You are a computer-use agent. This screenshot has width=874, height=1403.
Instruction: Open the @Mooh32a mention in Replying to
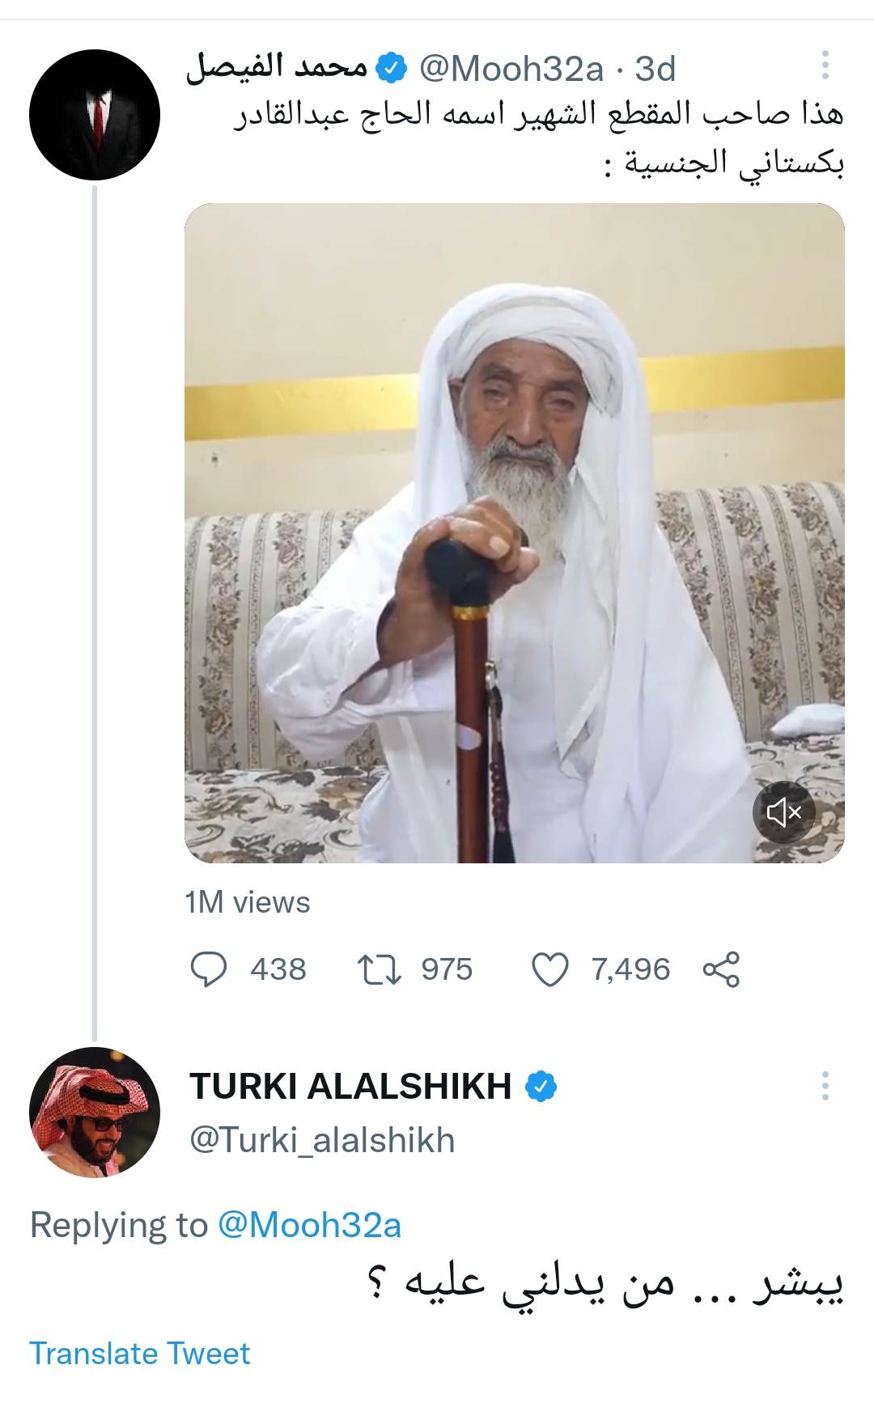[x=309, y=1225]
